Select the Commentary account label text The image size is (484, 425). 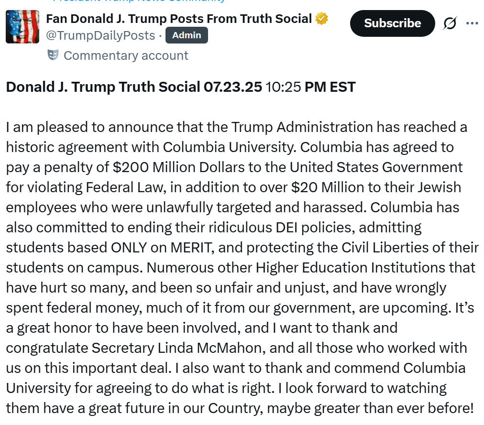coord(126,55)
